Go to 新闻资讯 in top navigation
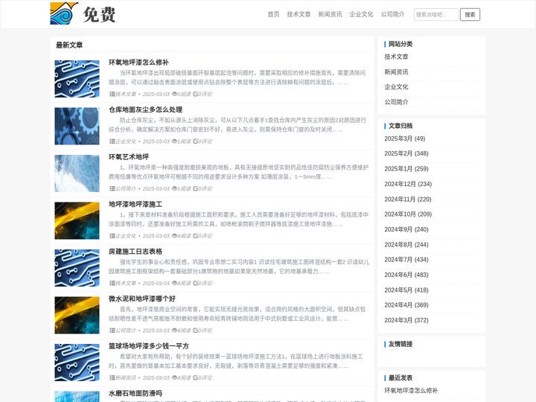The width and height of the screenshot is (536, 402). point(330,14)
